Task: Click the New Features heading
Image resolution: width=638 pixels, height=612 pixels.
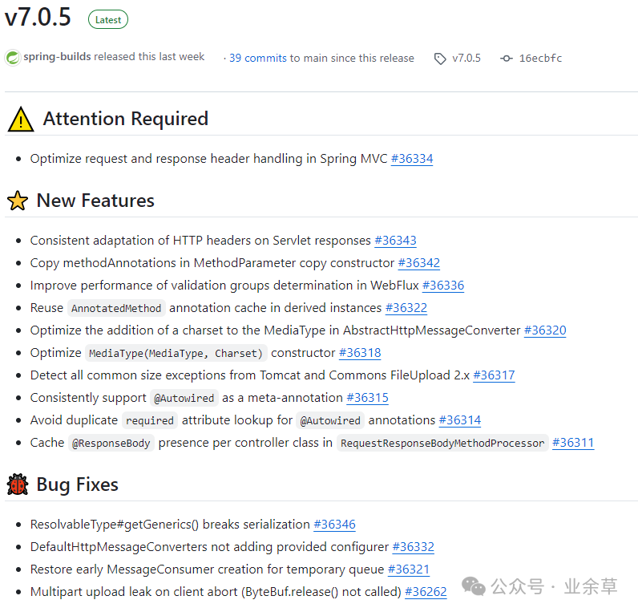Action: click(95, 201)
